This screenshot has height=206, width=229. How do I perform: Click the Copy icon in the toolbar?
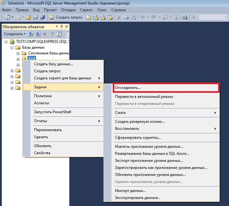tap(126, 17)
